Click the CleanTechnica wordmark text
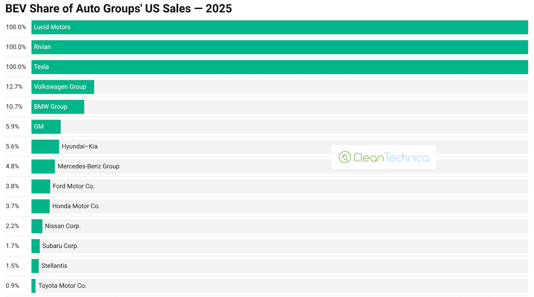Viewport: 534px width, 297px height. 391,158
